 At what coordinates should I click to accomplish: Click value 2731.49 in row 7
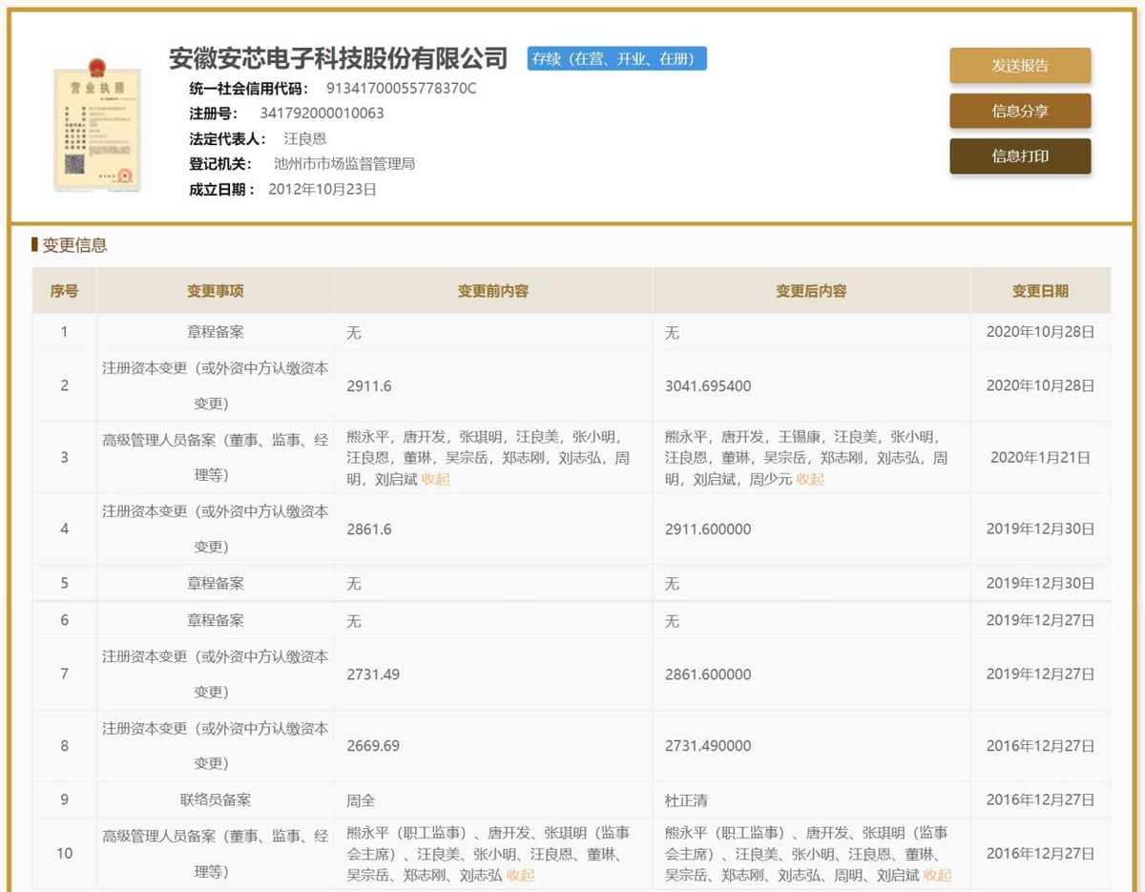[373, 674]
